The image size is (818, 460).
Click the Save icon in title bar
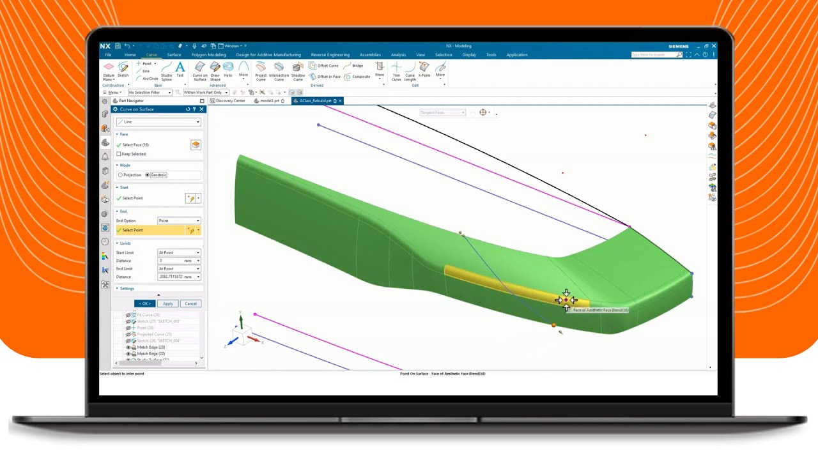tap(118, 46)
